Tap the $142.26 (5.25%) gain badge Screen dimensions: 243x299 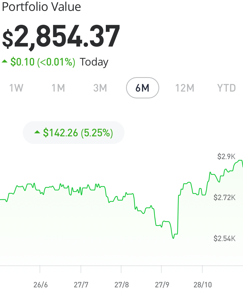74,133
